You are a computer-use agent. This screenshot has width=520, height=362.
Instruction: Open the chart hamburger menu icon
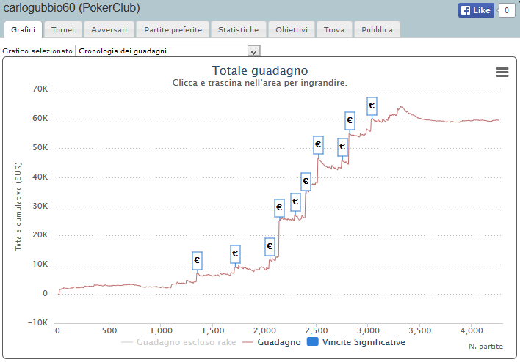pyautogui.click(x=502, y=72)
